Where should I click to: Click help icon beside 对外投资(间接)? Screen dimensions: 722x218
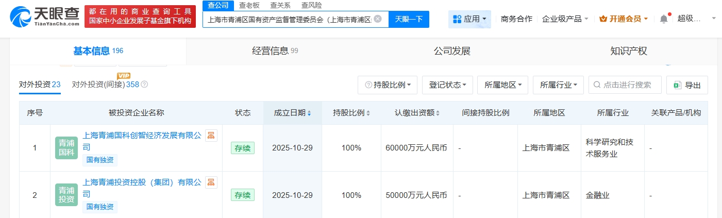pyautogui.click(x=144, y=85)
